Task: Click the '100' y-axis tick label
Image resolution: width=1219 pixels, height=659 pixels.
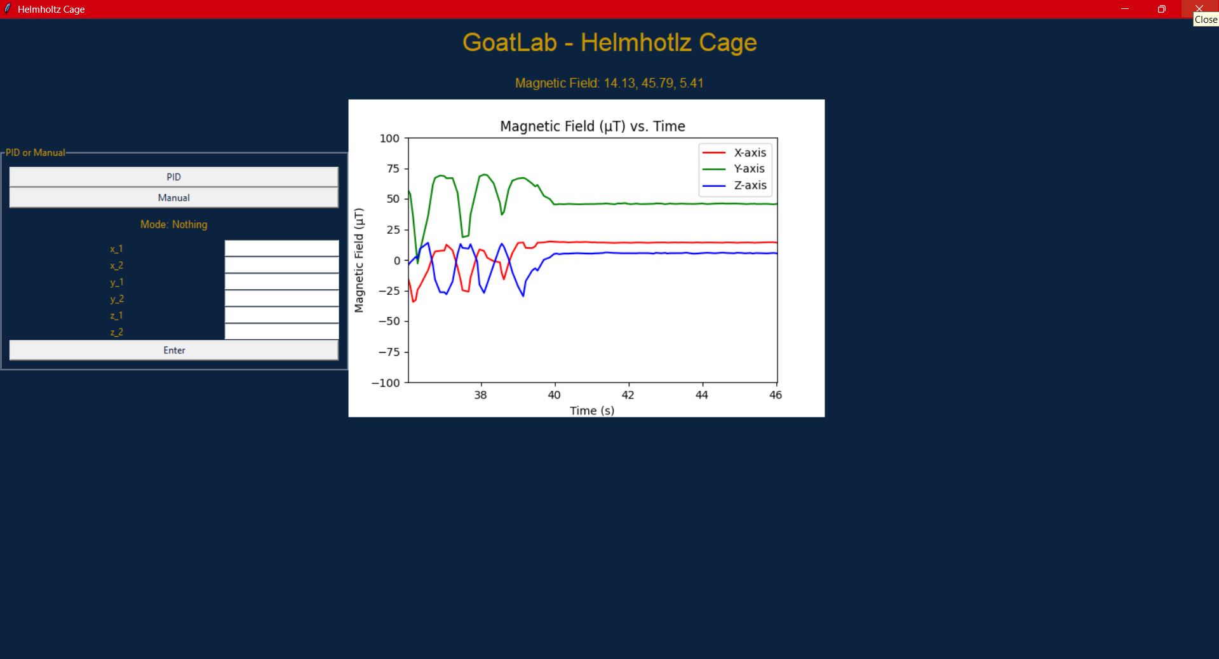Action: (x=389, y=139)
